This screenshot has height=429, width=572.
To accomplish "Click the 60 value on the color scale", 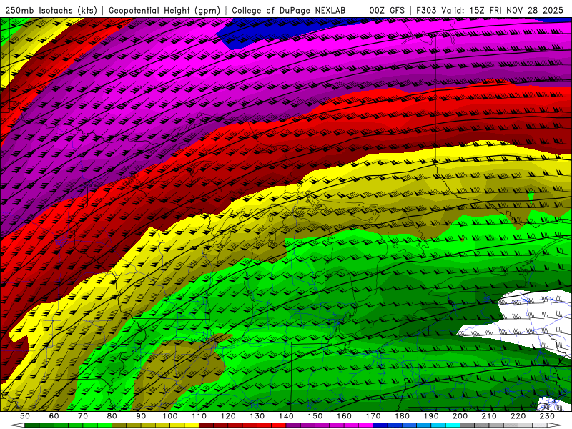I will click(x=54, y=416).
